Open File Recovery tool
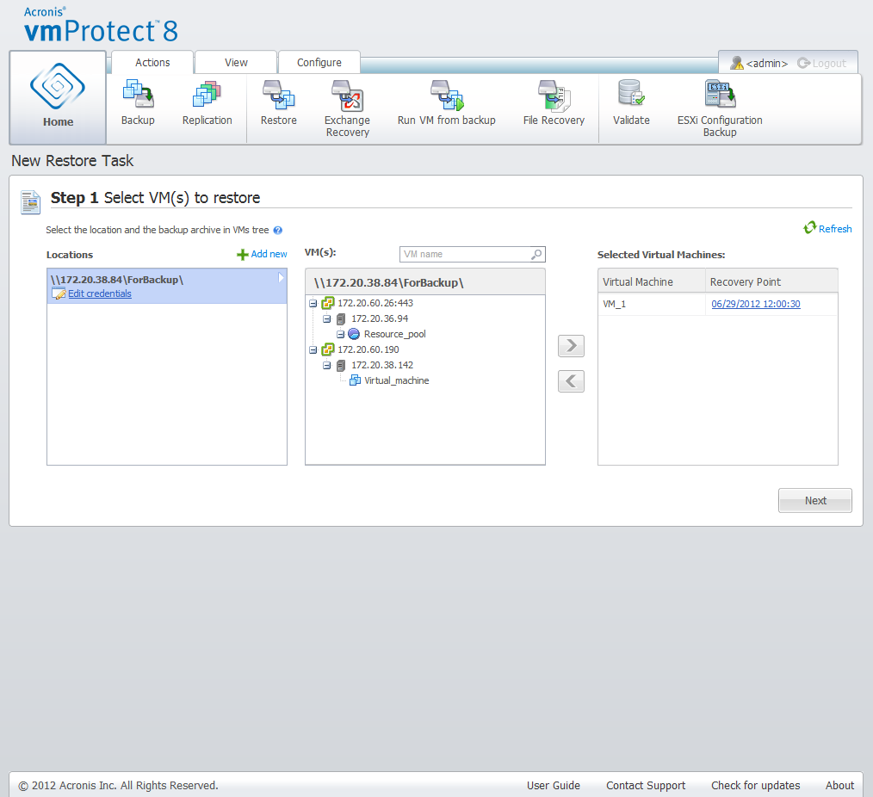This screenshot has height=797, width=873. 554,95
